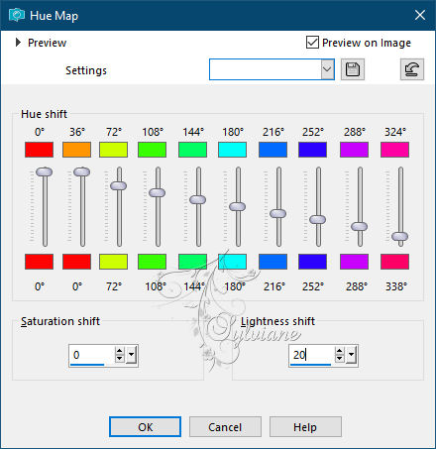Screen dimensions: 436x449
Task: Click the top orange 36° color swatch
Action: tap(76, 150)
